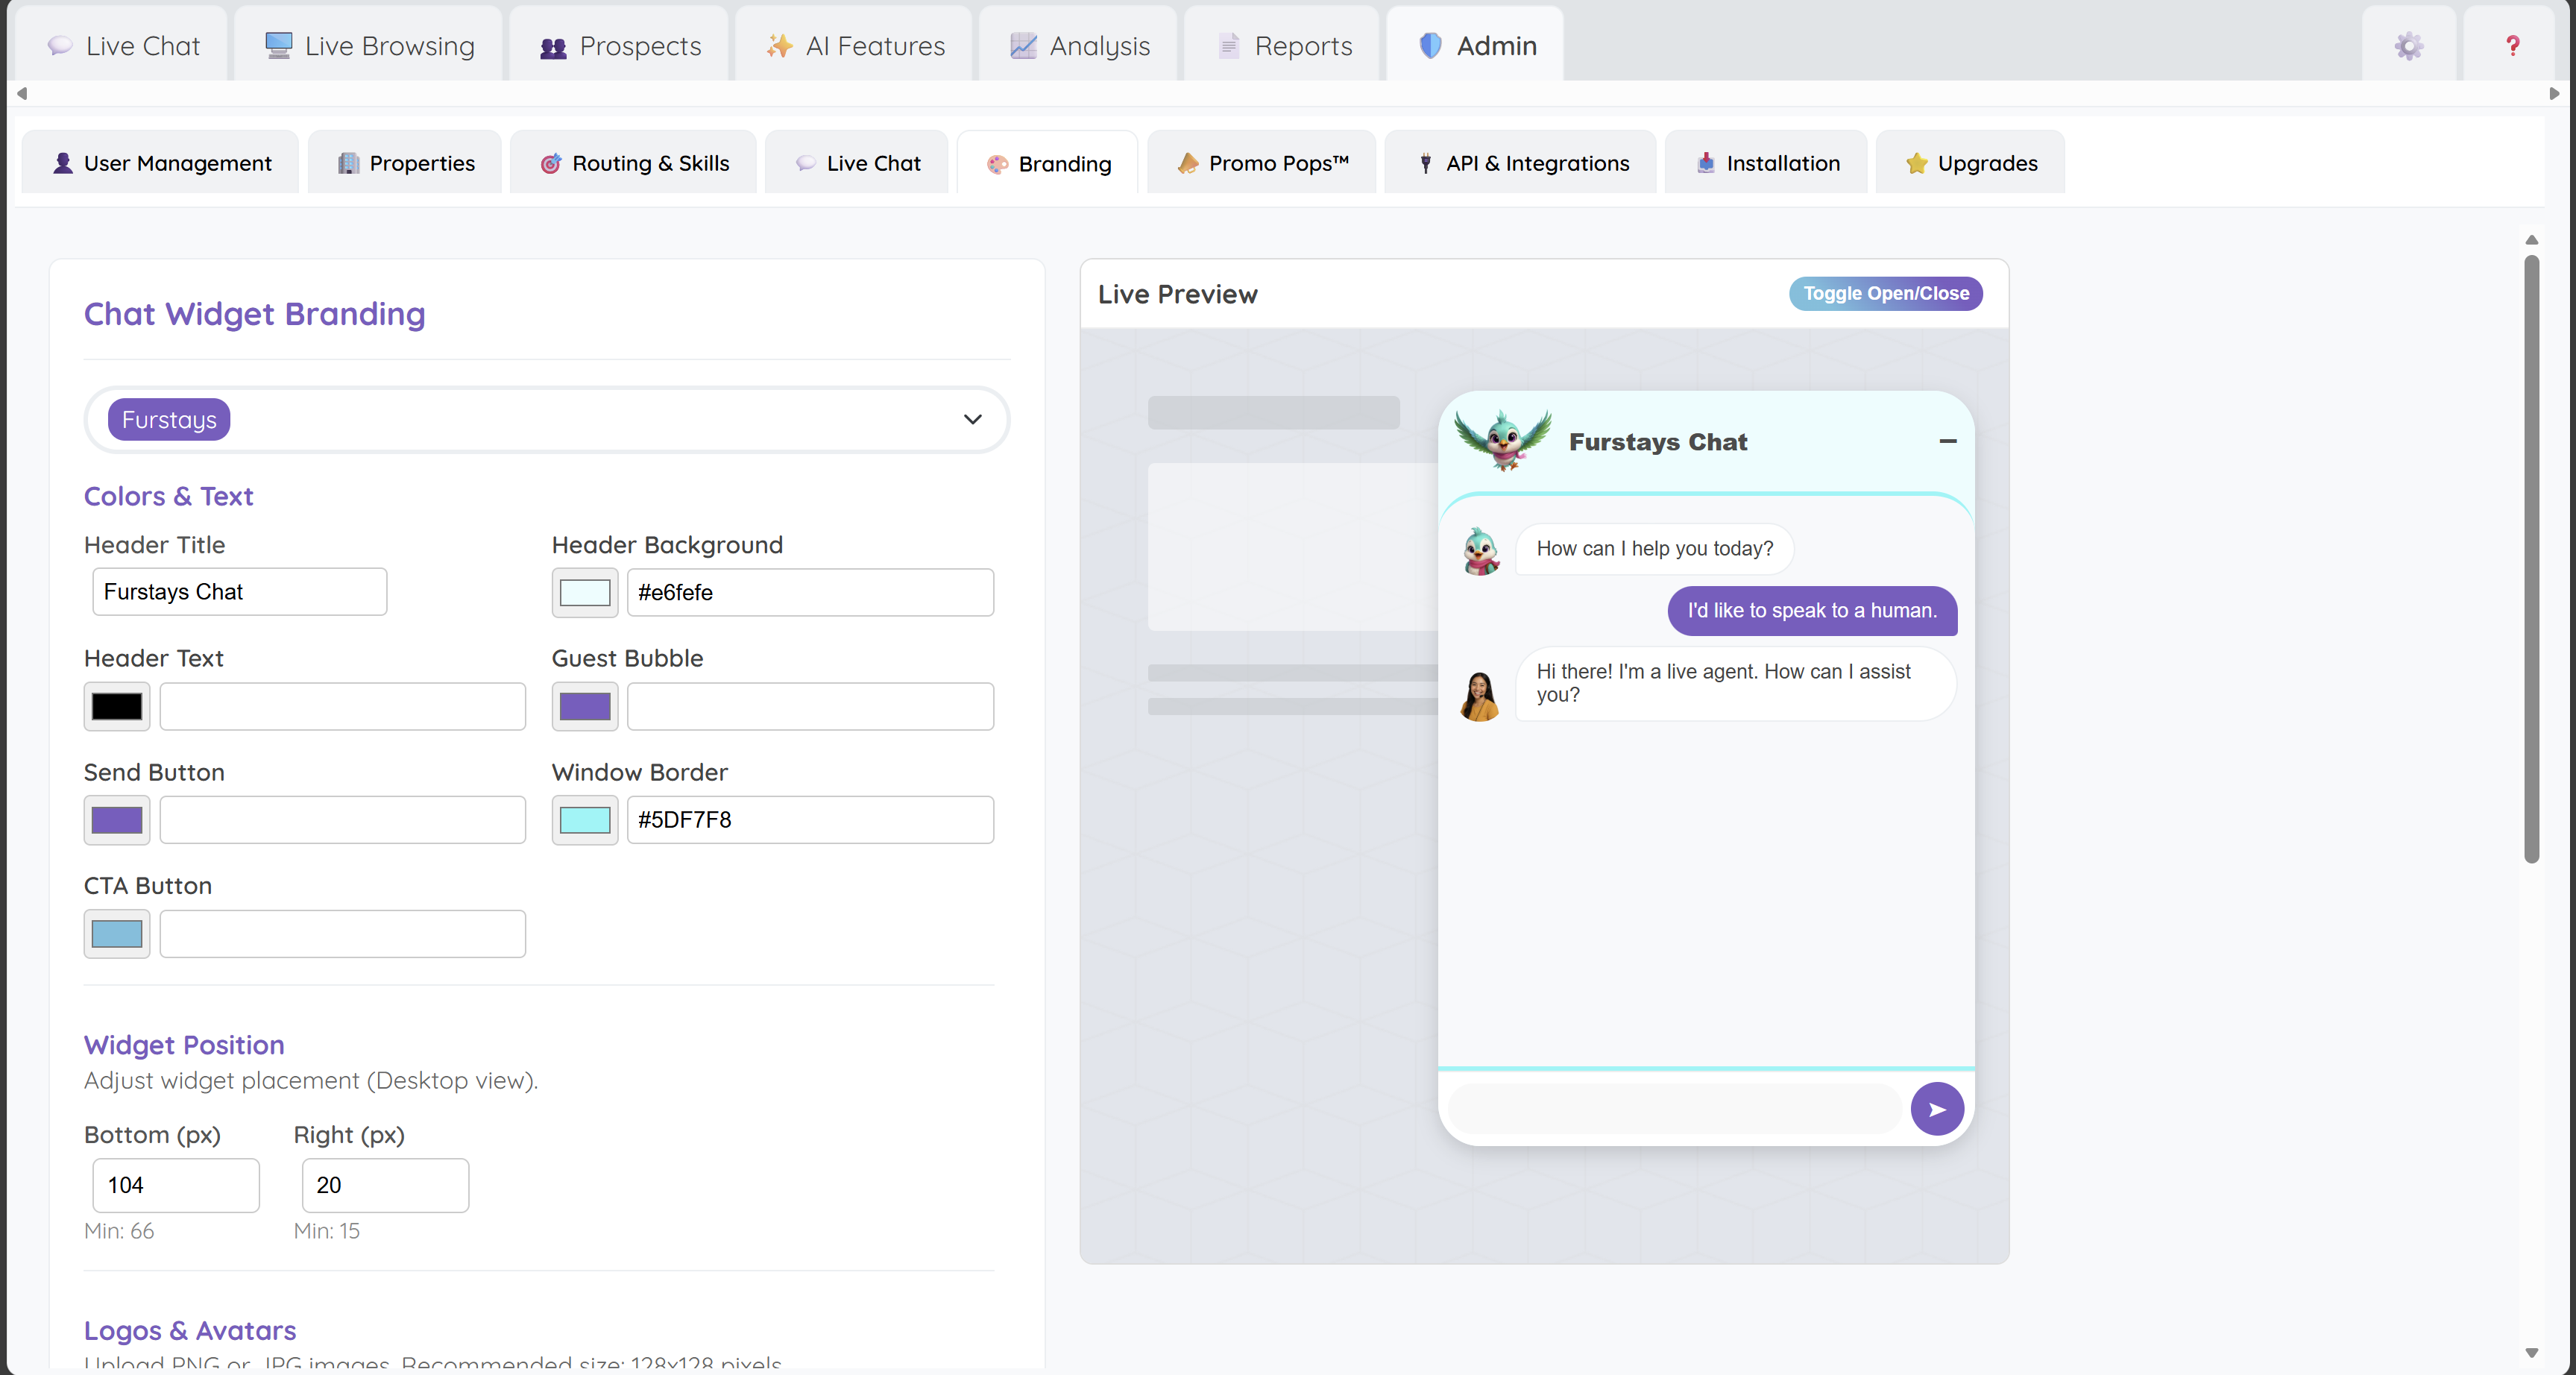The width and height of the screenshot is (2576, 1375).
Task: Open the Promo Pops tab
Action: [1262, 163]
